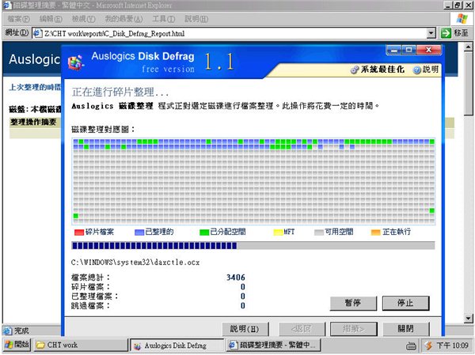
Task: Click the 系統最佳化 disc icon
Action: pos(354,70)
